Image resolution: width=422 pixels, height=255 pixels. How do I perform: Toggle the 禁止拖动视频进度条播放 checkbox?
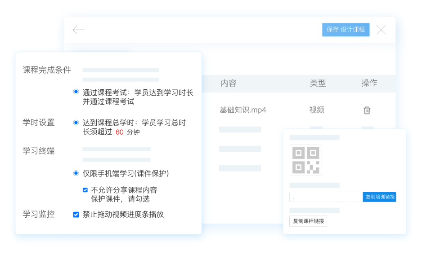click(x=76, y=215)
